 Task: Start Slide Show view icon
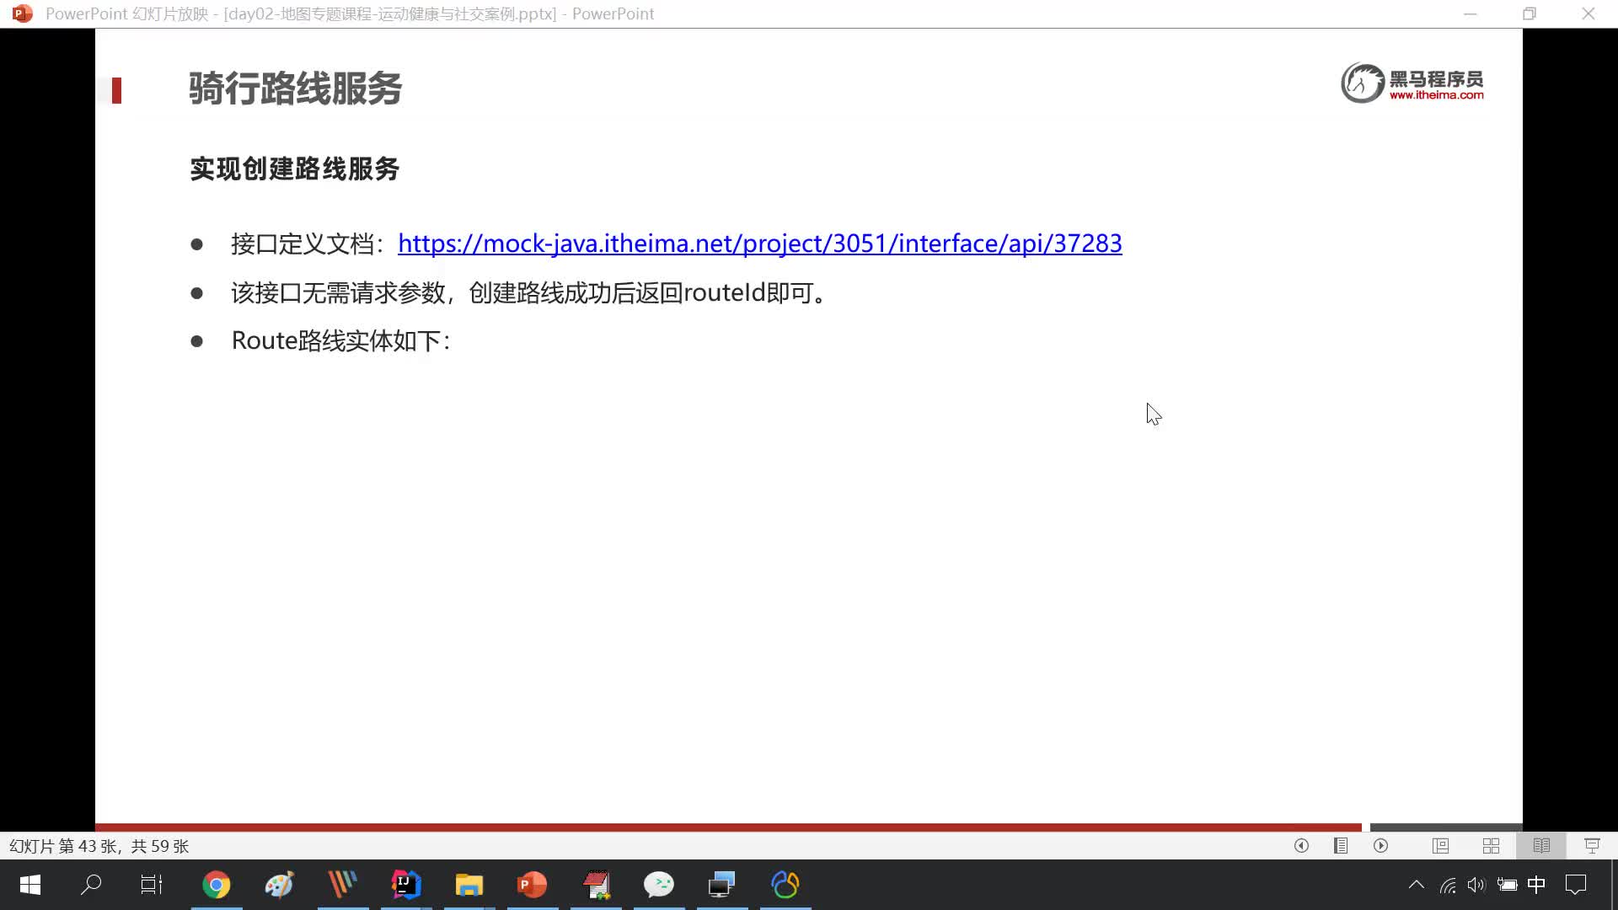coord(1592,845)
